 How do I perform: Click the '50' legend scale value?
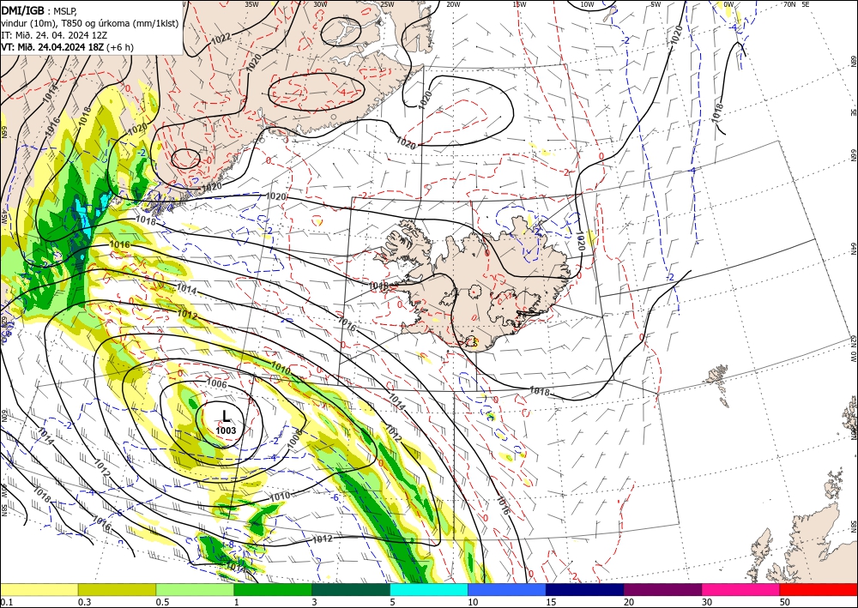tap(784, 602)
